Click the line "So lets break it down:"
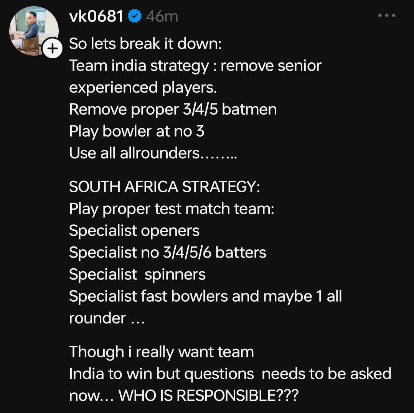The height and width of the screenshot is (413, 414). (x=145, y=44)
